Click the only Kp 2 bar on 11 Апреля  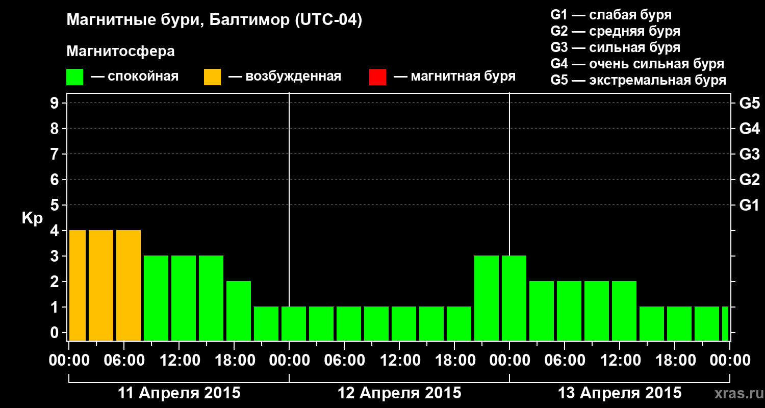click(x=239, y=311)
